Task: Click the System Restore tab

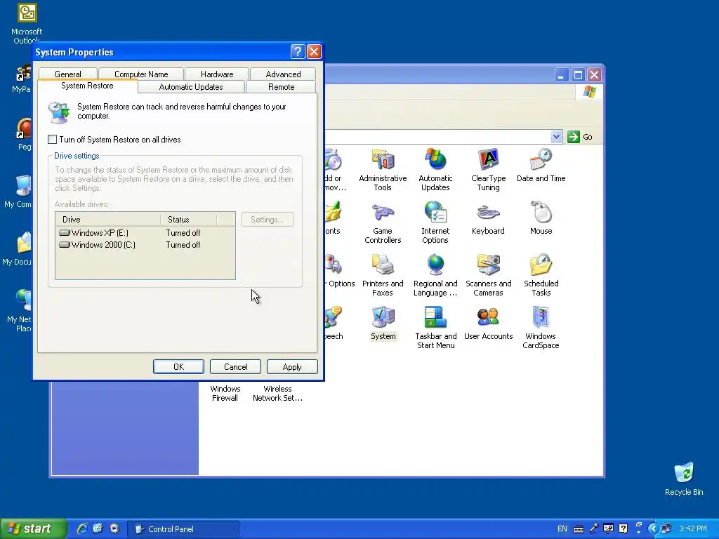Action: (87, 86)
